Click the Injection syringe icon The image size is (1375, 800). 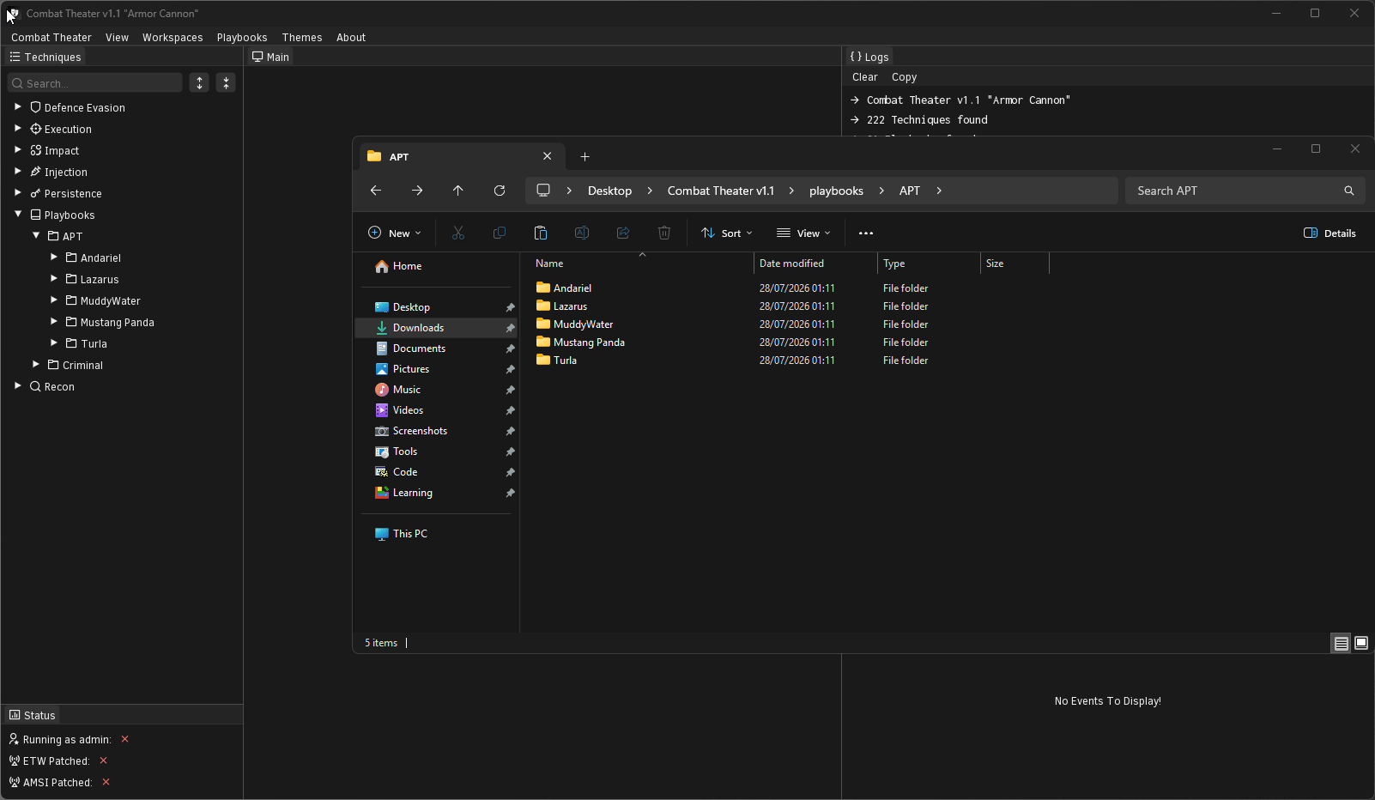(x=35, y=172)
